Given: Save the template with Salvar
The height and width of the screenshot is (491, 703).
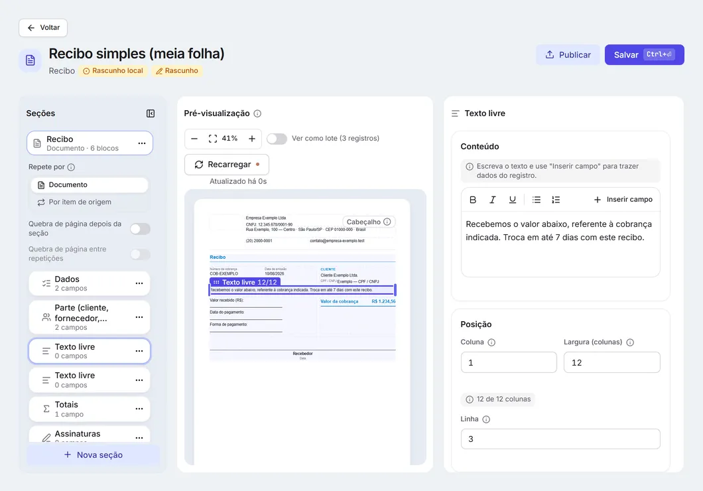Looking at the screenshot, I should [x=644, y=54].
